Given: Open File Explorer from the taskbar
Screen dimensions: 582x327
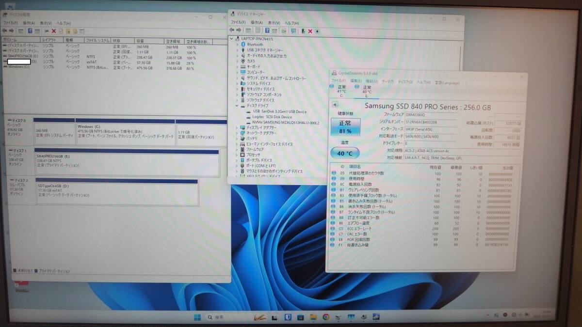Looking at the screenshot, I should tap(313, 317).
